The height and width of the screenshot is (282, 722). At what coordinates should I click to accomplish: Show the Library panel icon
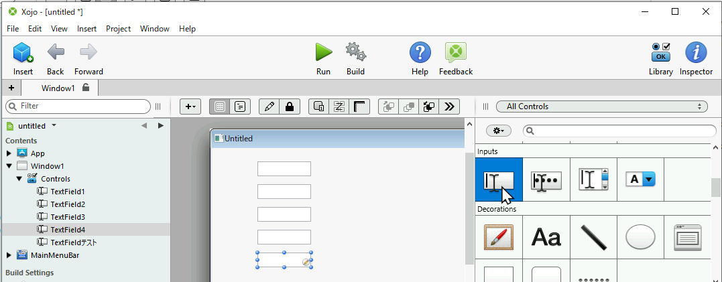pos(661,52)
